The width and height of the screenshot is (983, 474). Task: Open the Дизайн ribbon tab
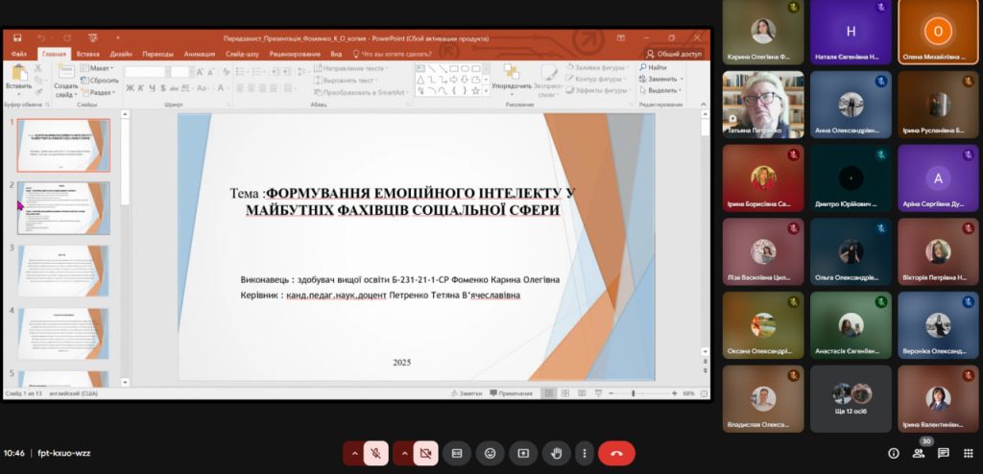pyautogui.click(x=121, y=54)
